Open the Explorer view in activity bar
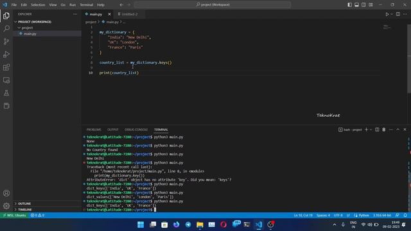 [x=6, y=15]
